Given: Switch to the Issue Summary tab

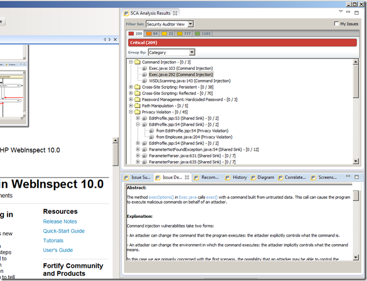Looking at the screenshot, I should click(x=138, y=177).
